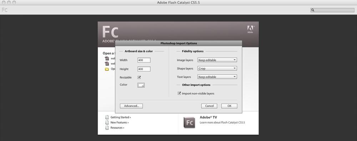Click the Adobe TV Fc icon
The width and height of the screenshot is (357, 141).
click(190, 122)
